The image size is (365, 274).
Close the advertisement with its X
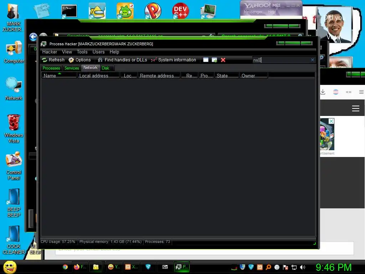tap(331, 121)
